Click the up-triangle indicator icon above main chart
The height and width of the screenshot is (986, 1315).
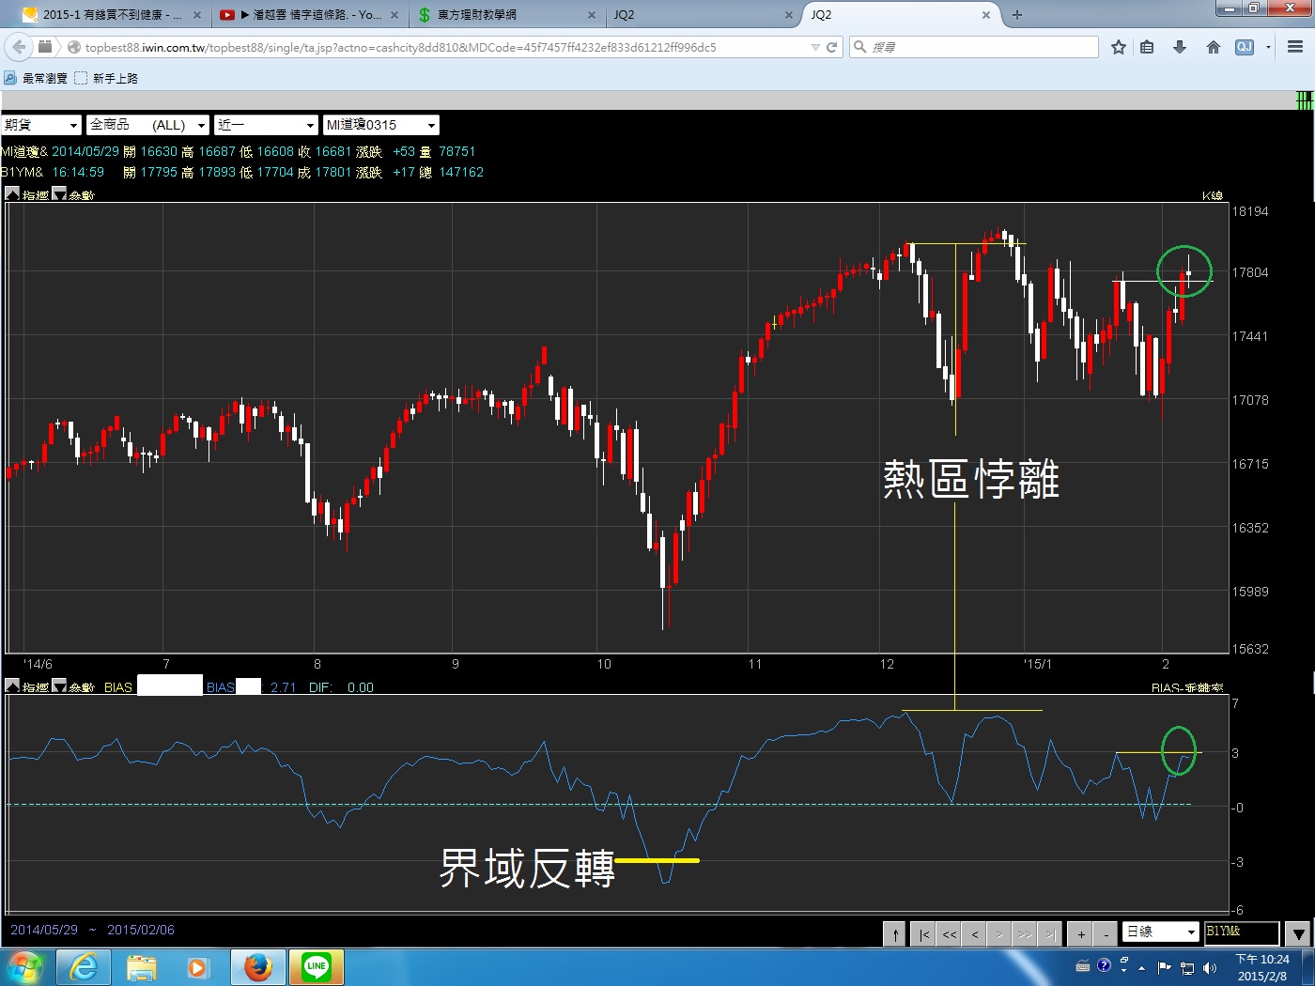(x=12, y=193)
